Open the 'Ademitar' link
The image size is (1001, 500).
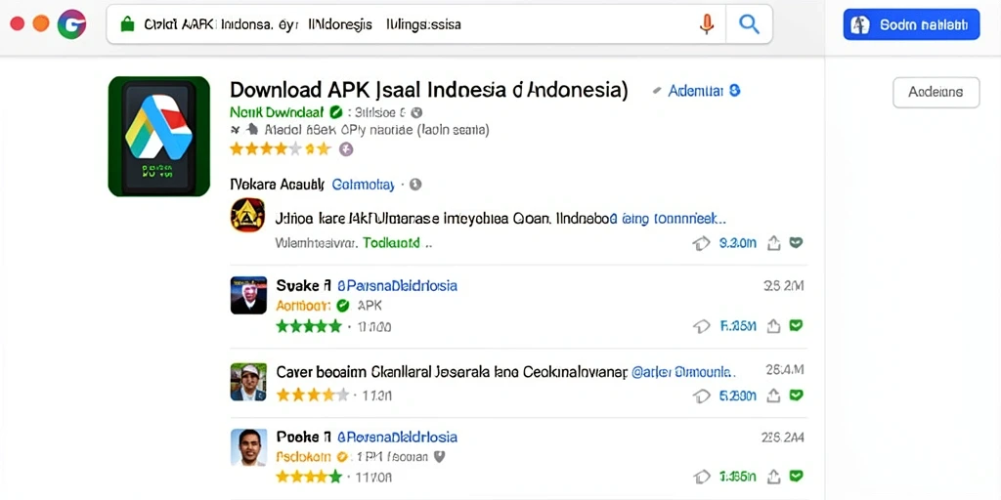(x=695, y=91)
